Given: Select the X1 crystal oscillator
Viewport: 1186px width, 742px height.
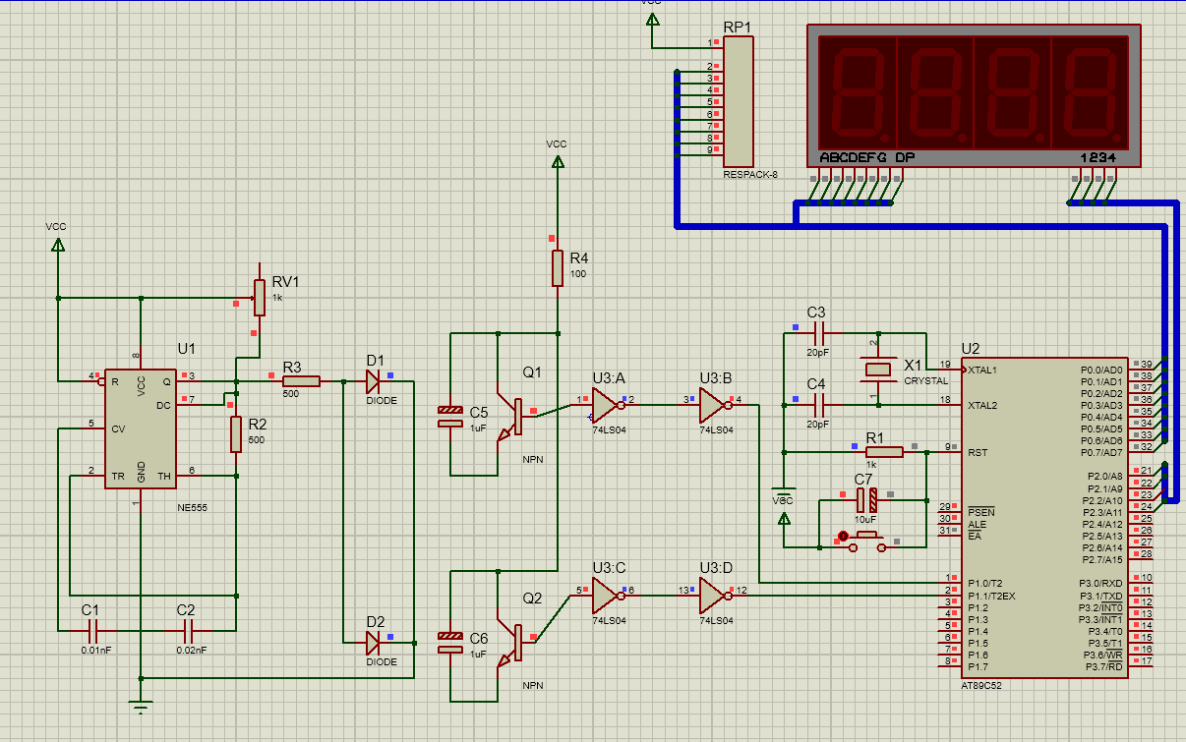Looking at the screenshot, I should (876, 370).
